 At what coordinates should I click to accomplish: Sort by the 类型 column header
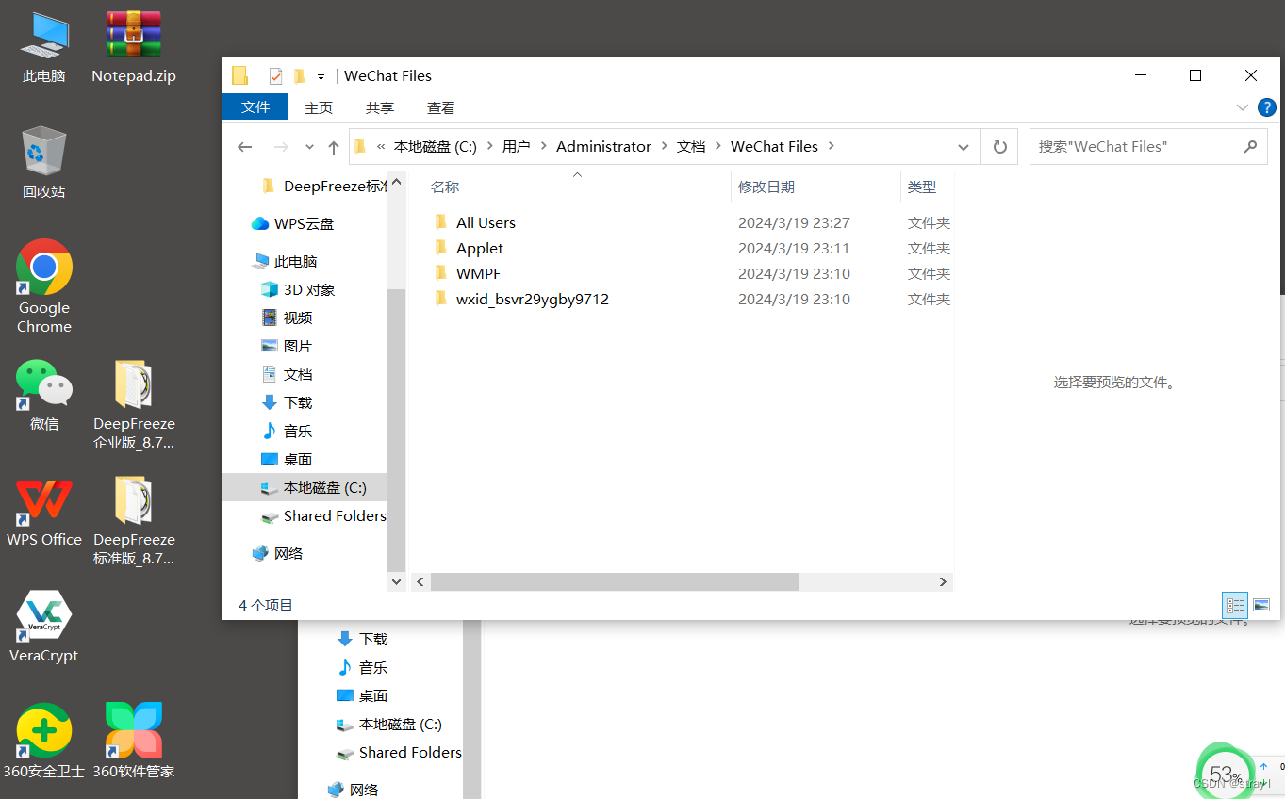click(922, 188)
